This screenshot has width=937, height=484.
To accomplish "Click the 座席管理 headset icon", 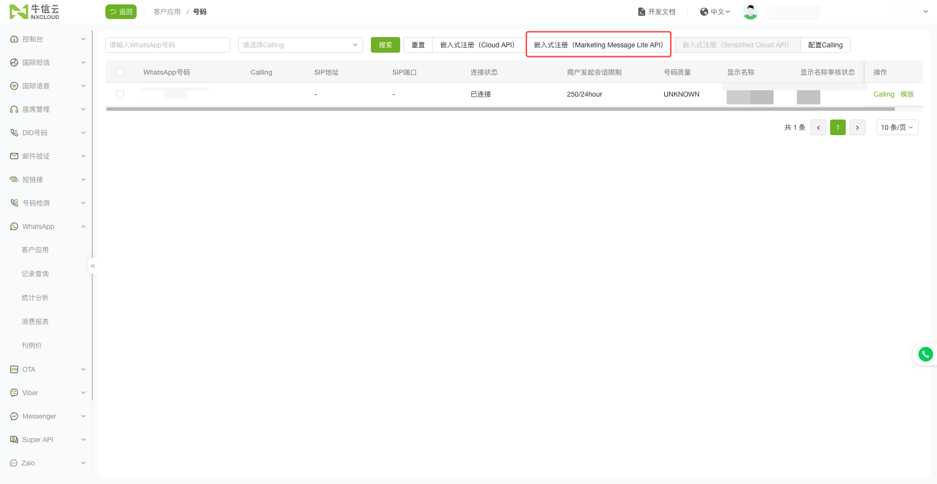I will [14, 109].
